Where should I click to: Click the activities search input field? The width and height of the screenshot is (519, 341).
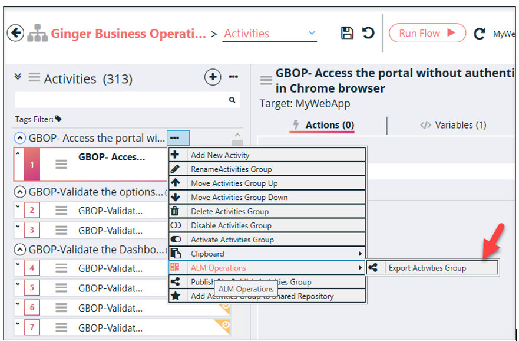(121, 100)
